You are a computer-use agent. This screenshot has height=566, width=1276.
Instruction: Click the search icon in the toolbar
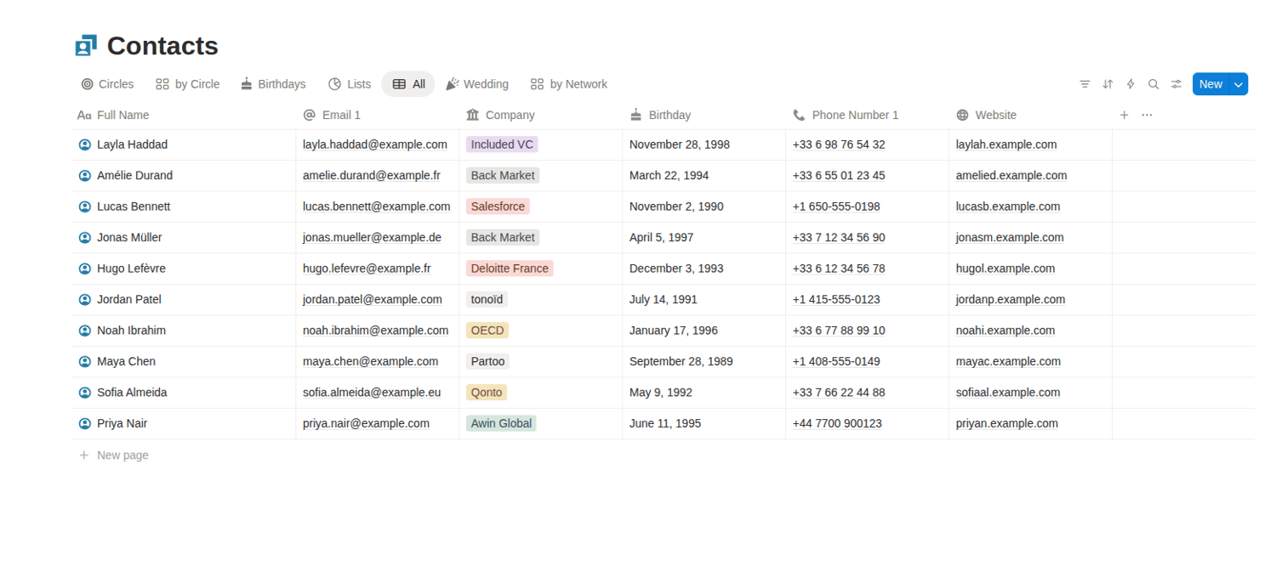coord(1154,84)
